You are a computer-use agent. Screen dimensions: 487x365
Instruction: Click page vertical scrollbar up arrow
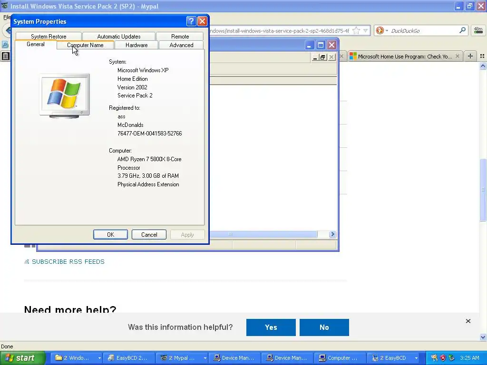[x=483, y=66]
